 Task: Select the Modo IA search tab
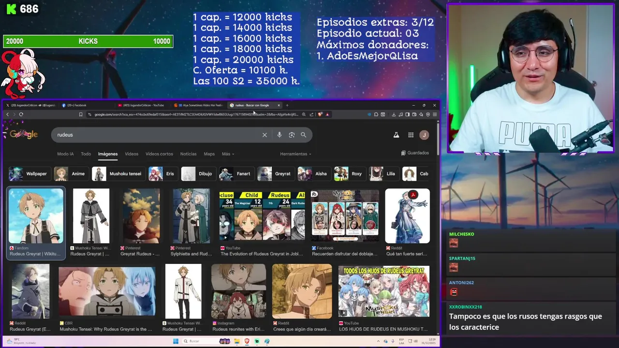tap(65, 154)
